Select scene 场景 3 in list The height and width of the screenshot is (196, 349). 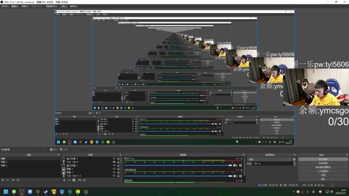pyautogui.click(x=30, y=166)
